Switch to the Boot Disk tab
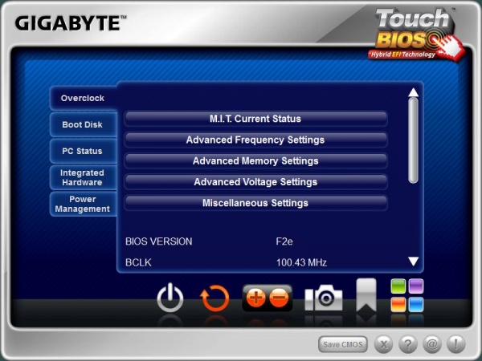The image size is (482, 361). click(x=83, y=124)
